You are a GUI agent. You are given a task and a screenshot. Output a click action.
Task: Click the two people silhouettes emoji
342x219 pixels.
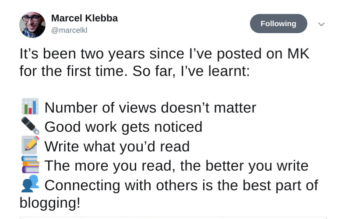tap(30, 184)
